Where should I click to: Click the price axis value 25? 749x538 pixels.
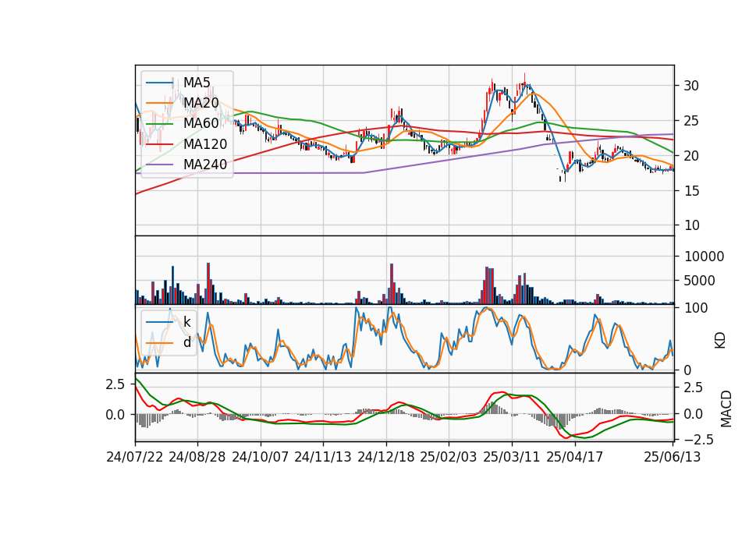pos(690,121)
